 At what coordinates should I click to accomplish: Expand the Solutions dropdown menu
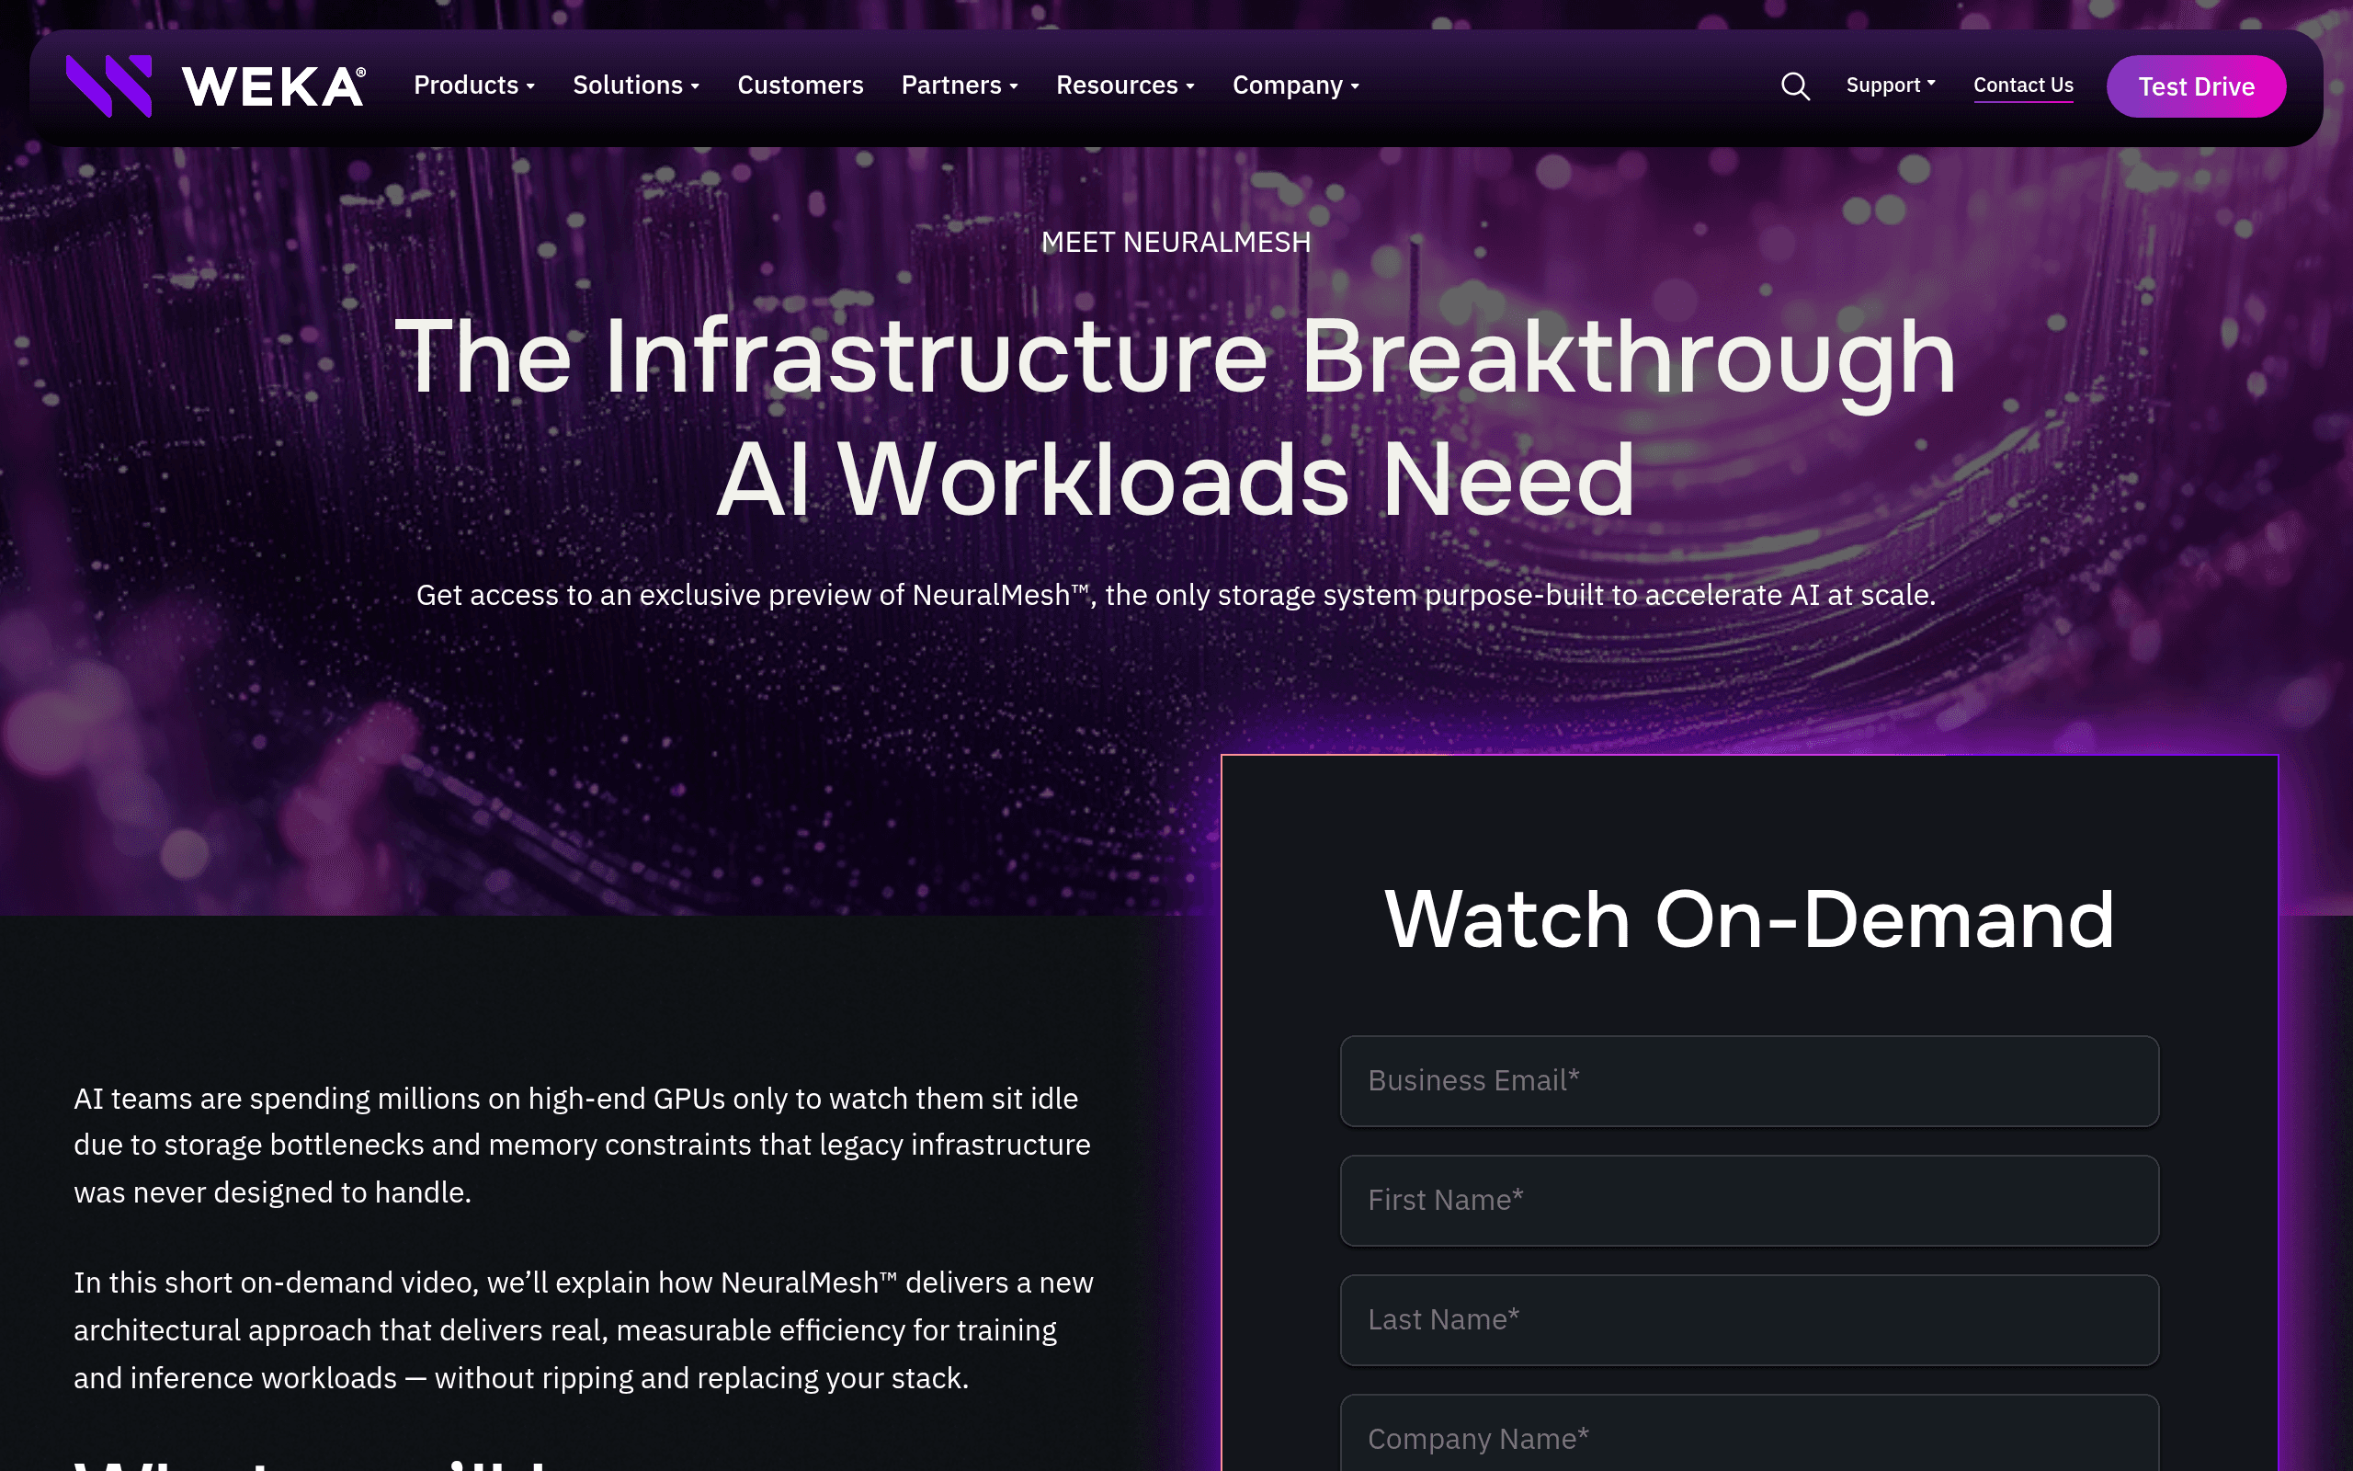point(636,86)
